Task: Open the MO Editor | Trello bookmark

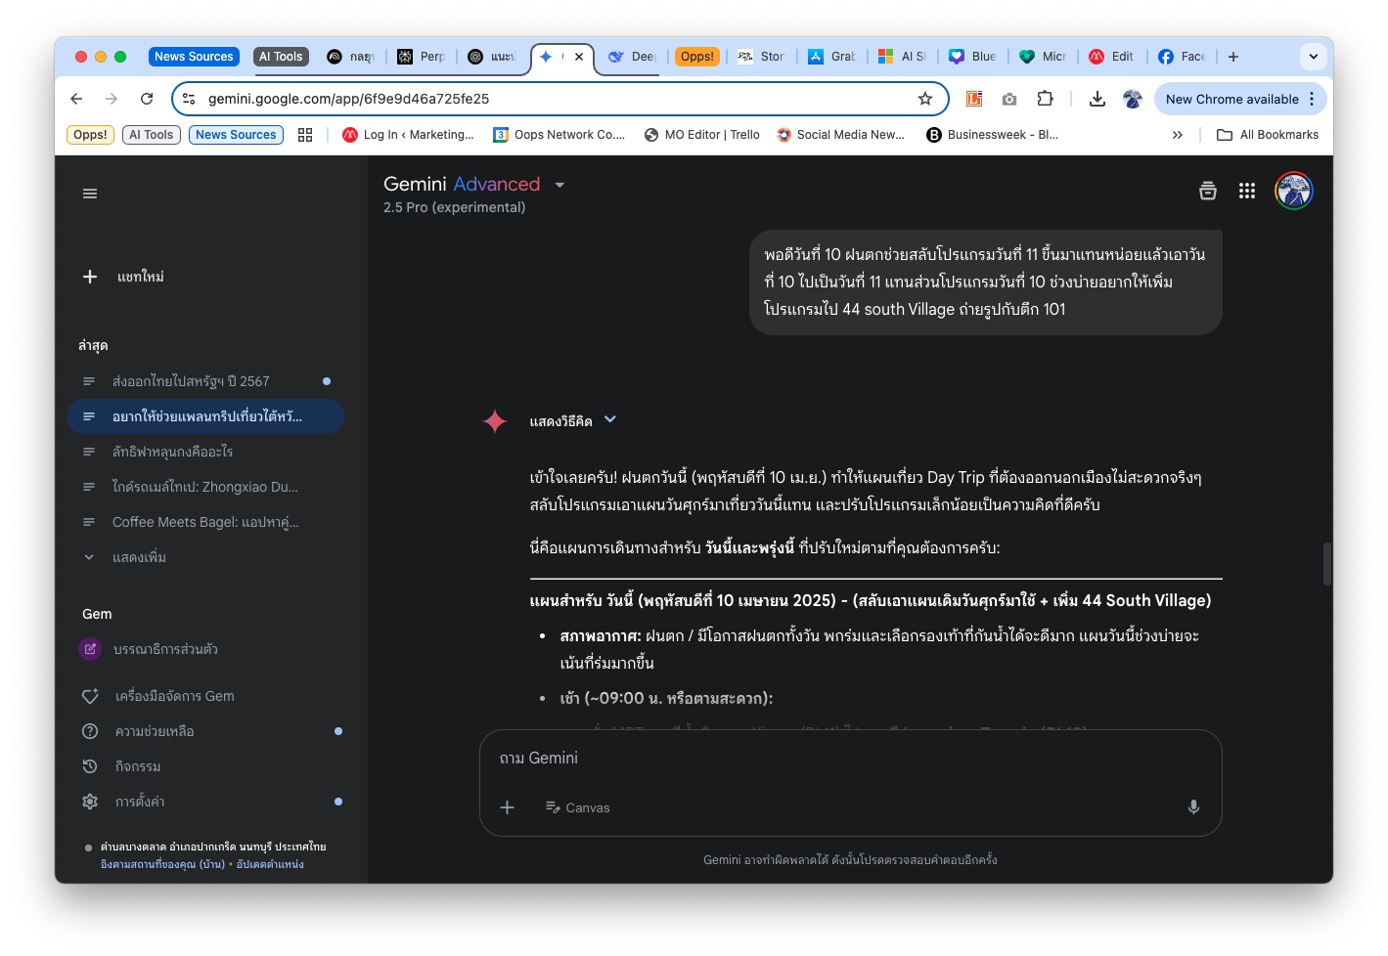Action: coord(701,135)
